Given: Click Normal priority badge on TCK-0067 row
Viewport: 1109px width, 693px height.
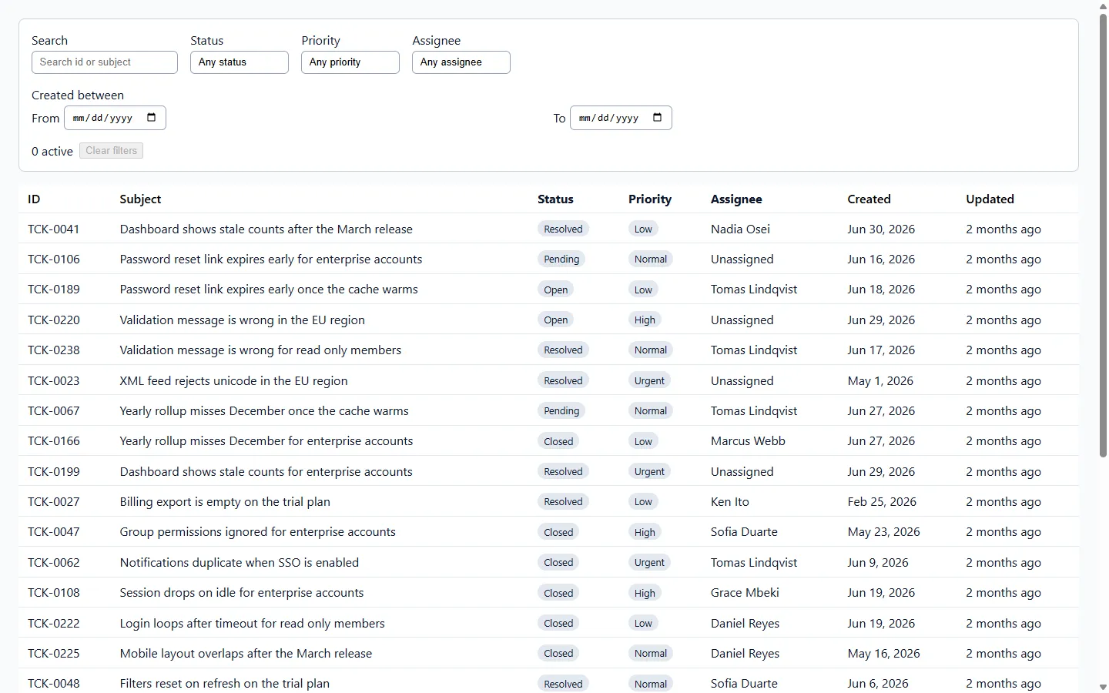Looking at the screenshot, I should (651, 410).
